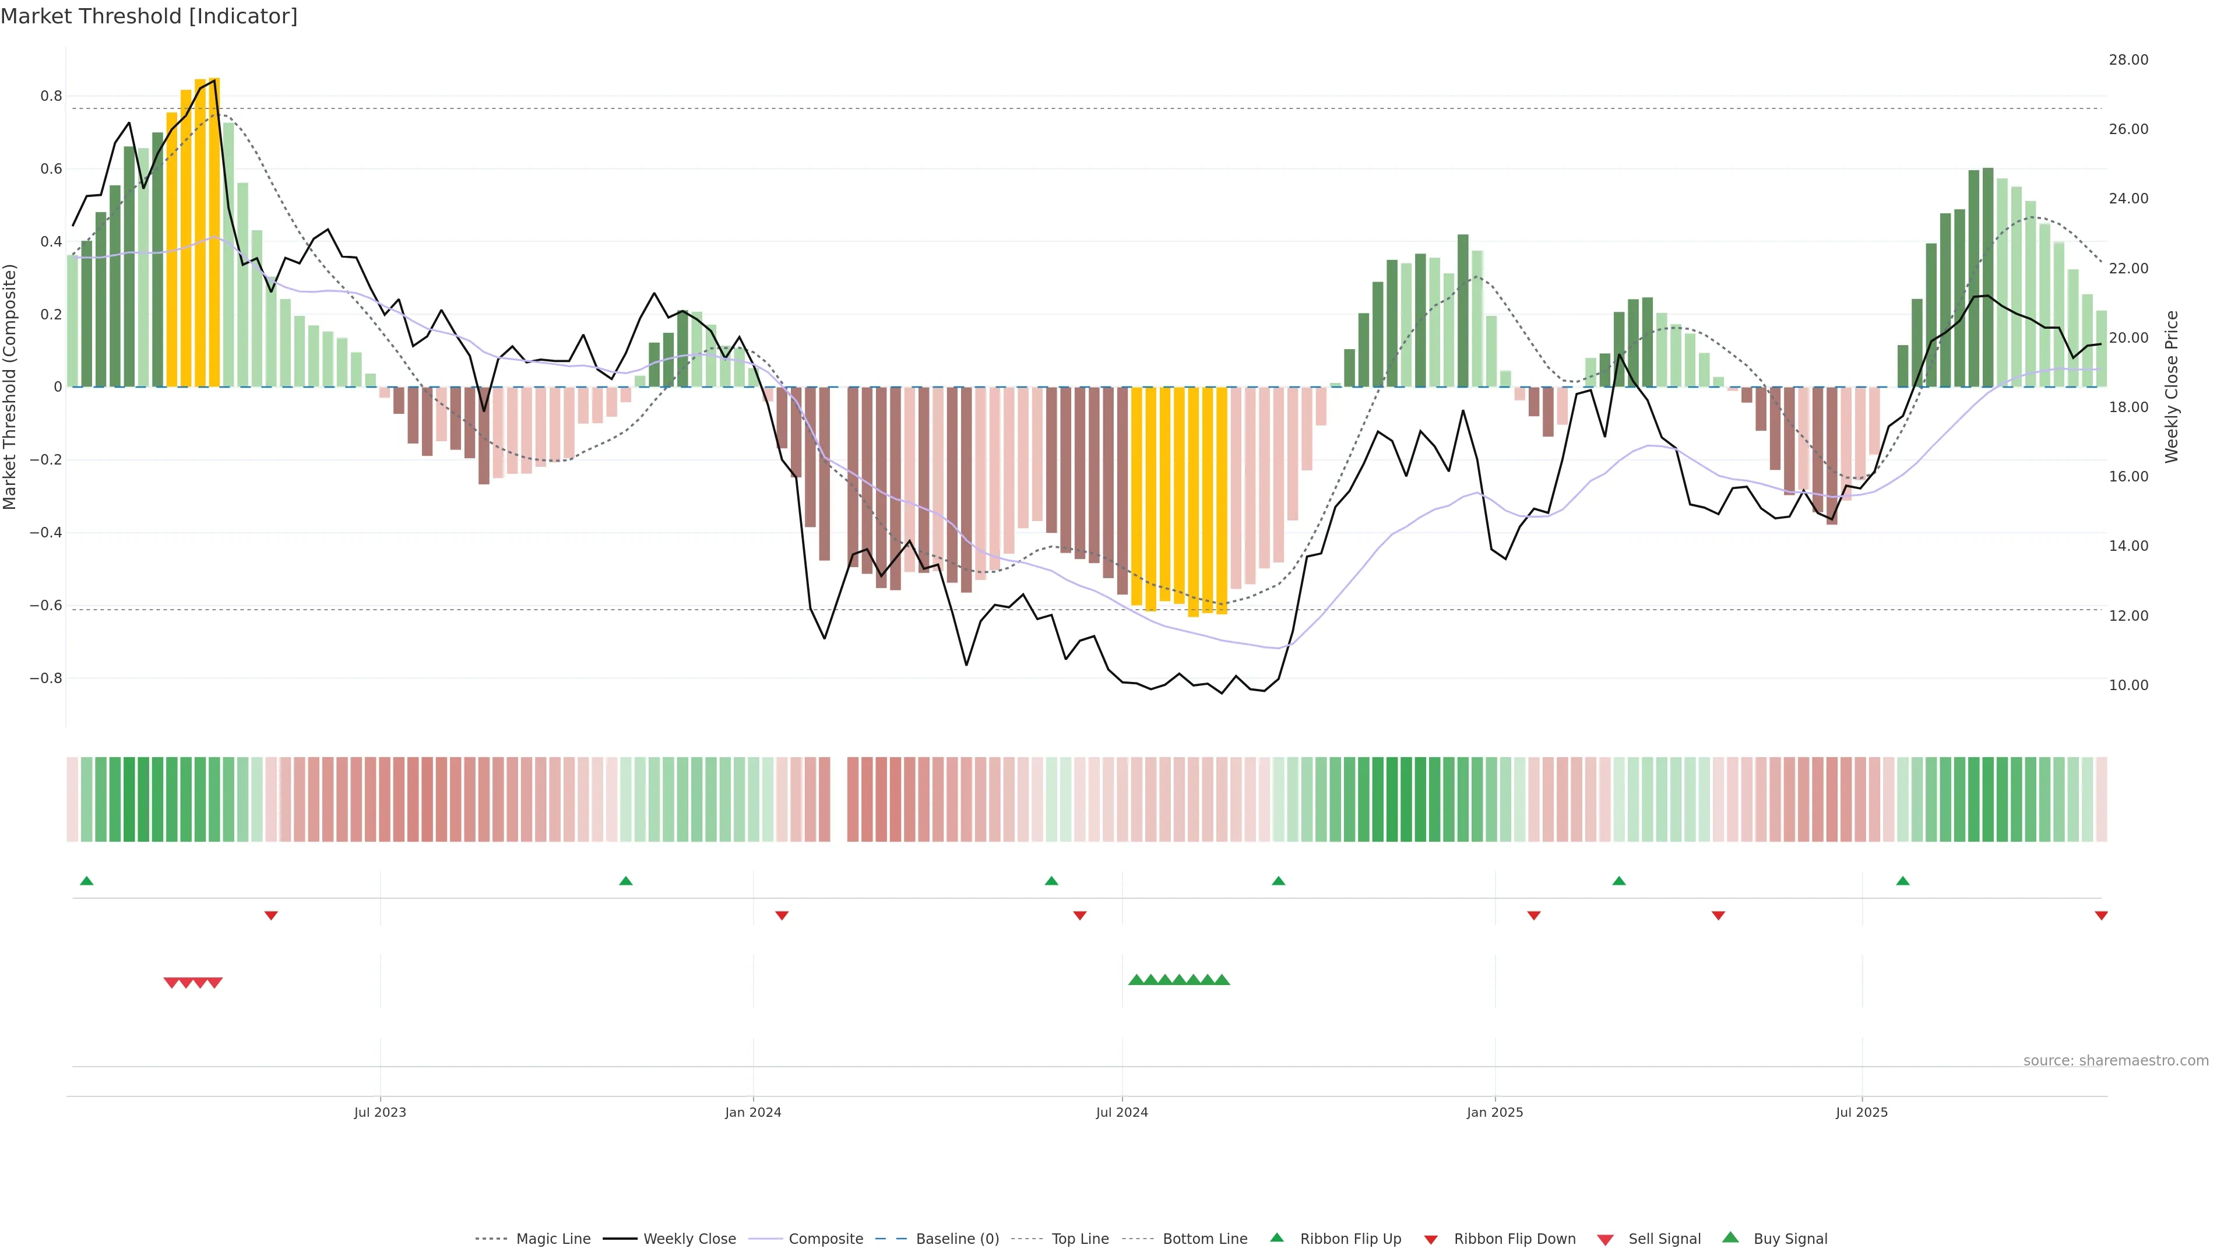Click Ribbon Flip Down legend triangle icon

pos(1430,1240)
